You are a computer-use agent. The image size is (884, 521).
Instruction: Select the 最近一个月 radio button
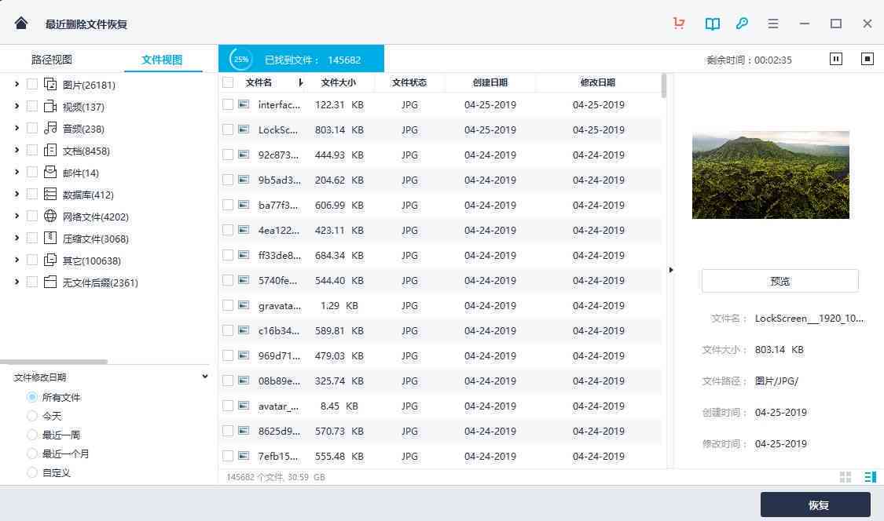(x=32, y=454)
